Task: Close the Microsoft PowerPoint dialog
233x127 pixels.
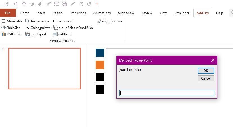Action: (x=213, y=60)
